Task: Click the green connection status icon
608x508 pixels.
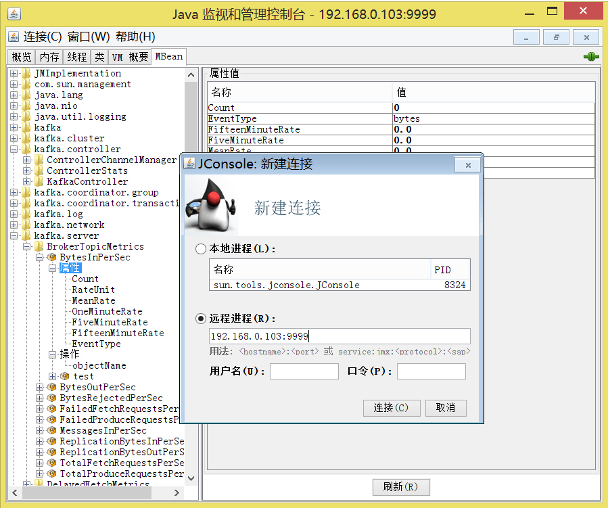Action: [x=591, y=57]
